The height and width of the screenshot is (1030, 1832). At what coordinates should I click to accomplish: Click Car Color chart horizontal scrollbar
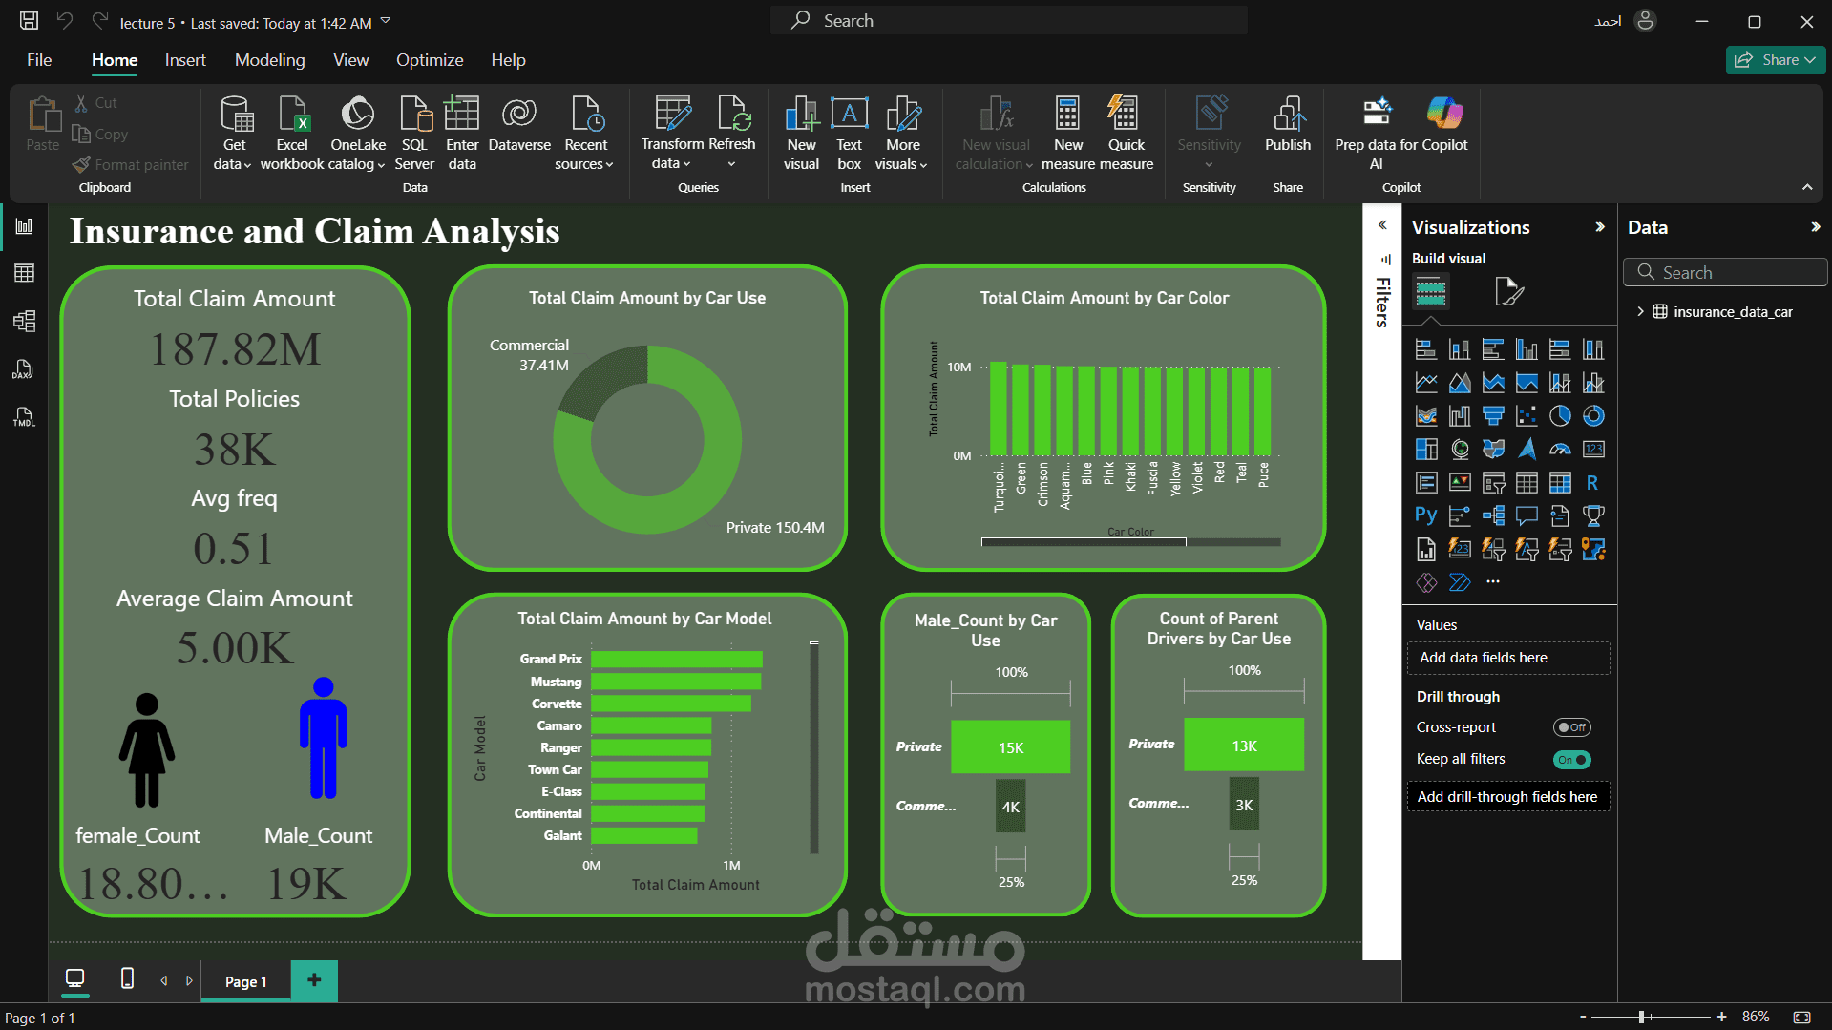[x=1084, y=542]
